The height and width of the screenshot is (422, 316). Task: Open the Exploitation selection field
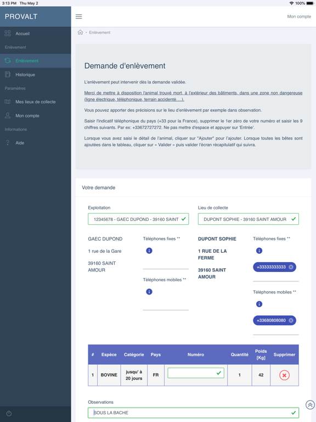(138, 219)
